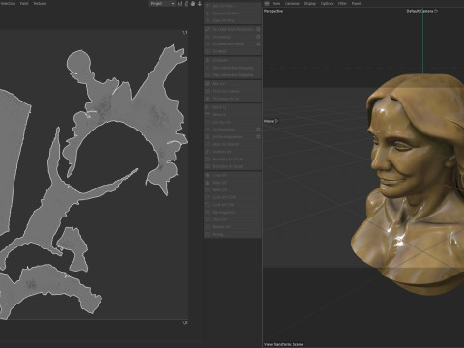Screen dimensions: 464x348
Task: Choose the Line Up UV command
Action: [x=233, y=122]
